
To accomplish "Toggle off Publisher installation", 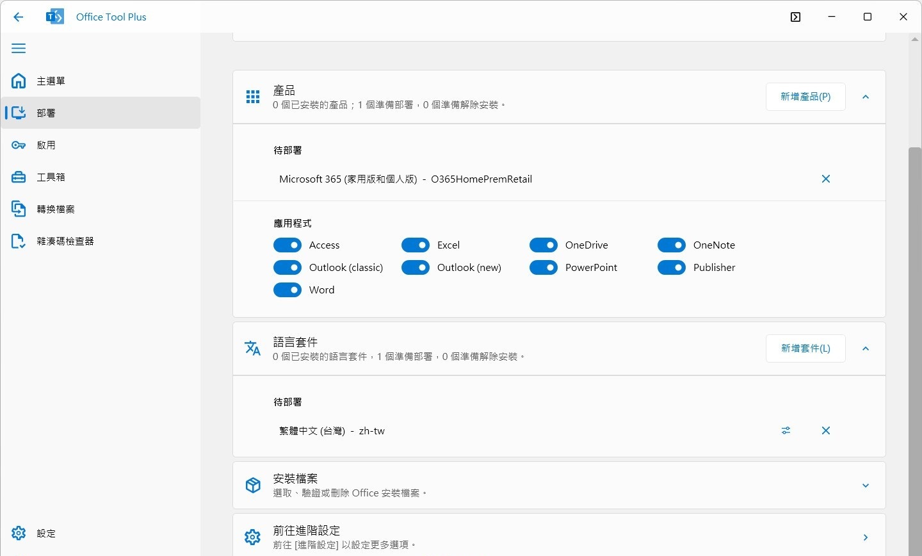I will 672,268.
